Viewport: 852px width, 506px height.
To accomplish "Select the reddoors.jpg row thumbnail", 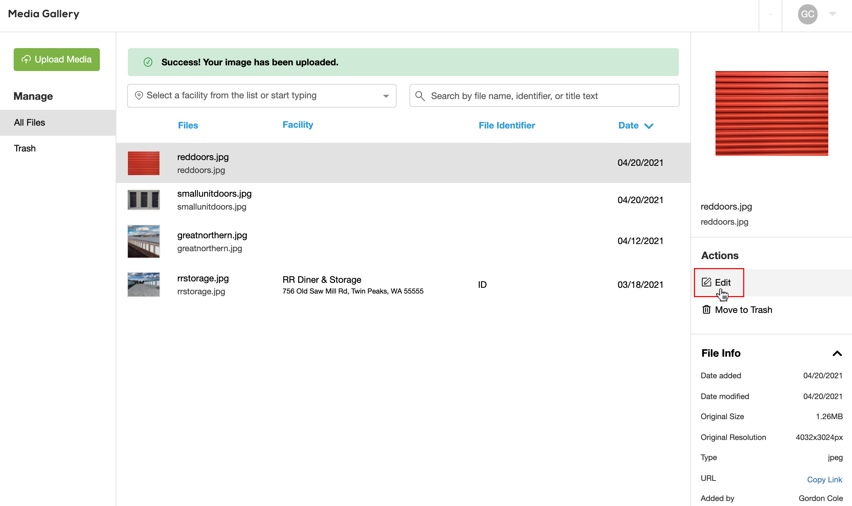I will (144, 163).
